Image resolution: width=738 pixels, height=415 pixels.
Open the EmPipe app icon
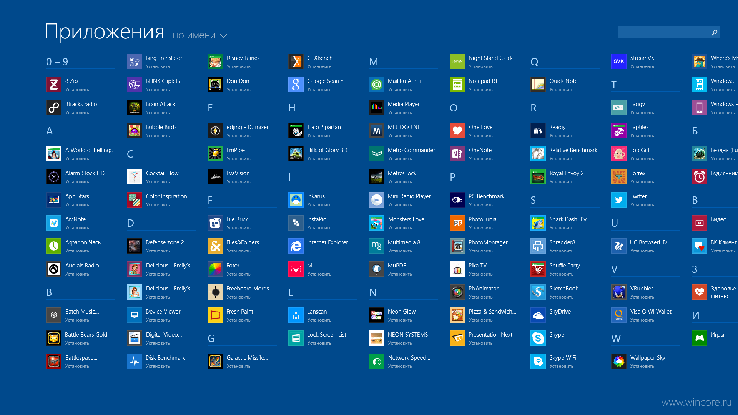pos(215,154)
